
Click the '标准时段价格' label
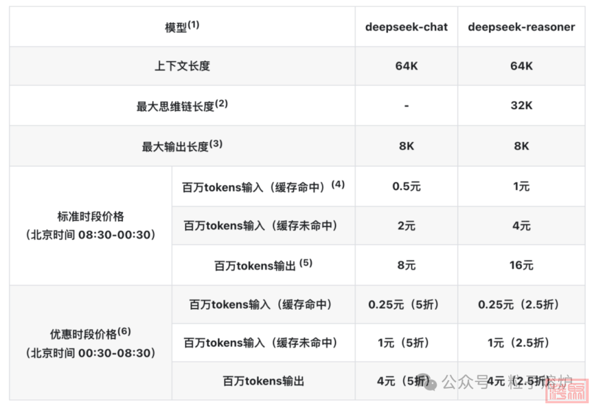[90, 216]
